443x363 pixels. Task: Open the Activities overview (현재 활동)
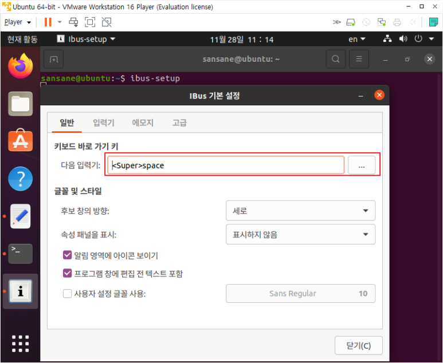[22, 40]
